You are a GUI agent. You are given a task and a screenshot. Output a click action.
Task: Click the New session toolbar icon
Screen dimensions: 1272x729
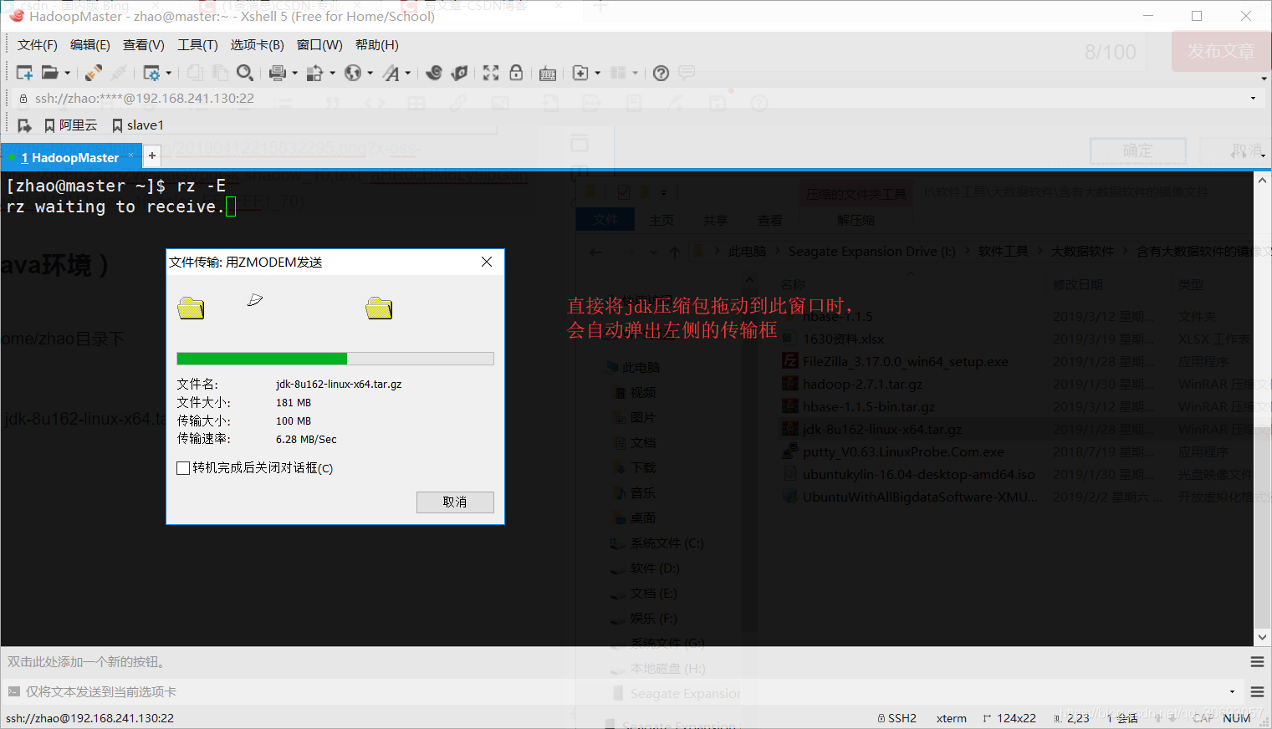25,73
